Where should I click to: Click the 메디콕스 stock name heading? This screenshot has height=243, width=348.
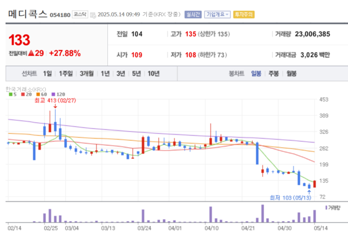(x=28, y=14)
